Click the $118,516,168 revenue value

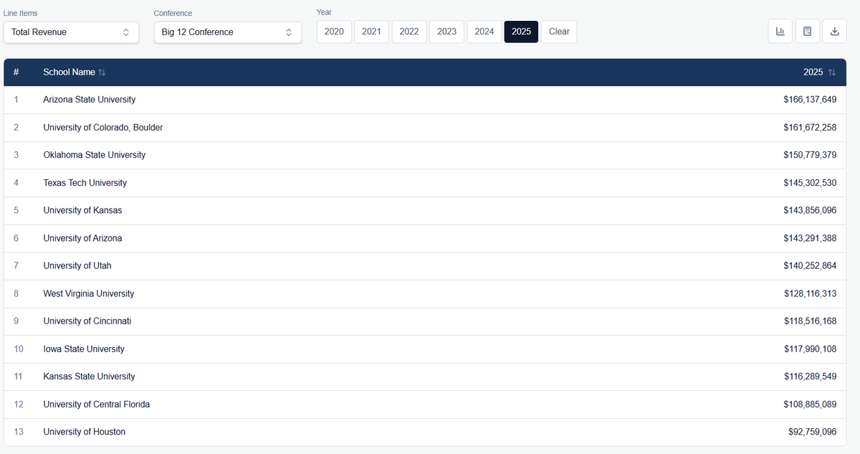(x=810, y=321)
